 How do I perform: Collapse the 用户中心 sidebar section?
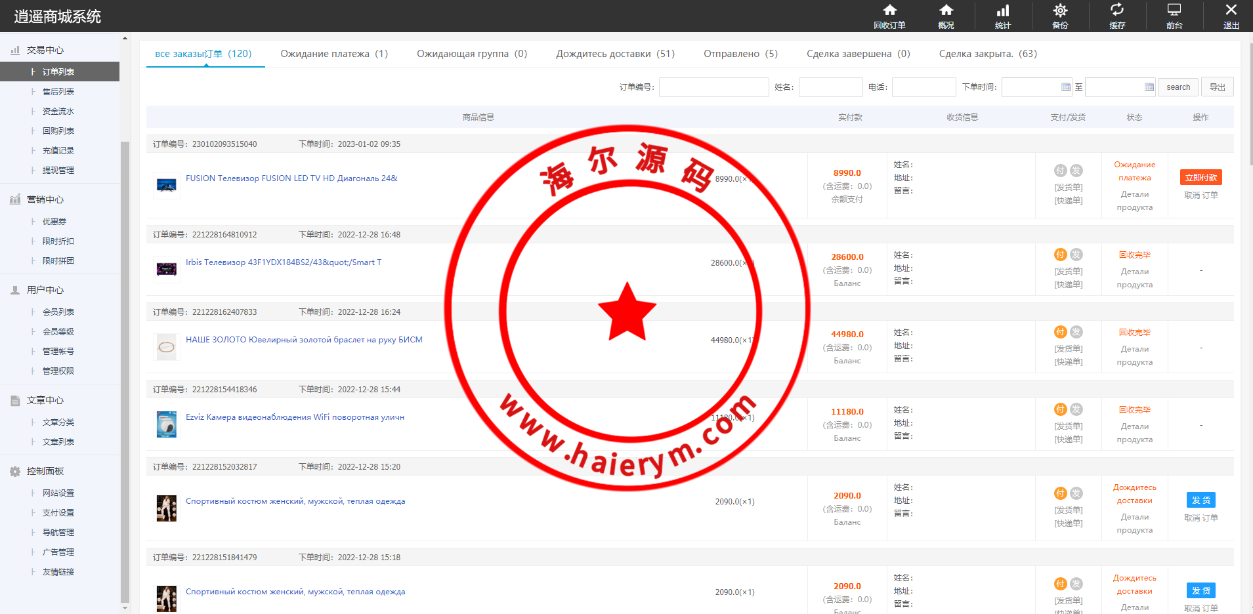tap(45, 289)
